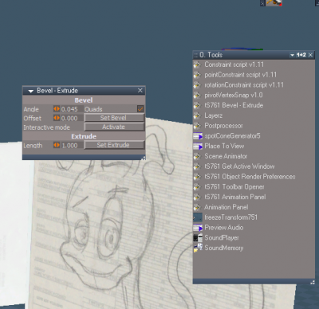This screenshot has height=309, width=319.
Task: Select the tS761 Toolbar Opener label
Action: click(x=234, y=187)
